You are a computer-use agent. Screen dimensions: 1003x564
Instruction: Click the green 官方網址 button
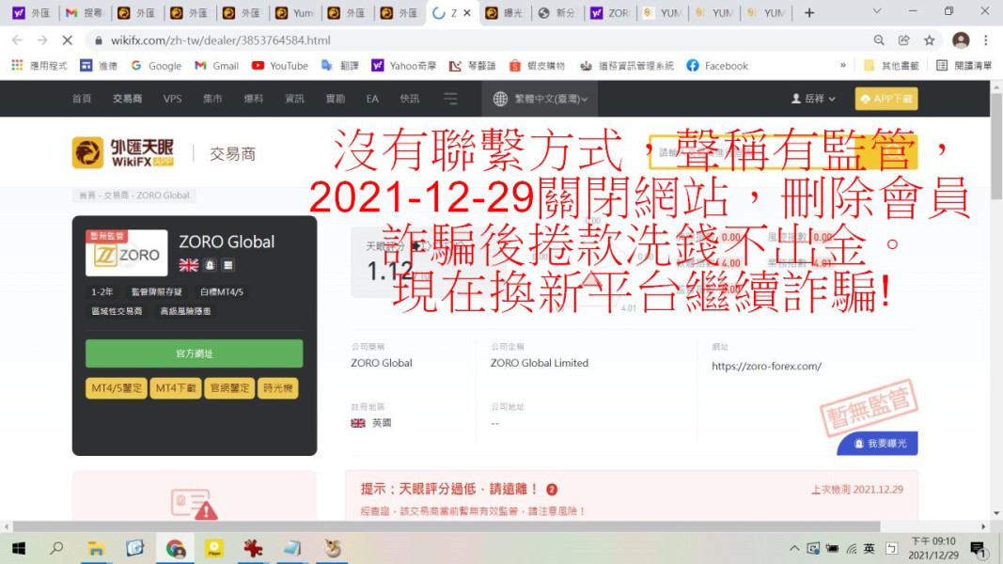[x=195, y=353]
